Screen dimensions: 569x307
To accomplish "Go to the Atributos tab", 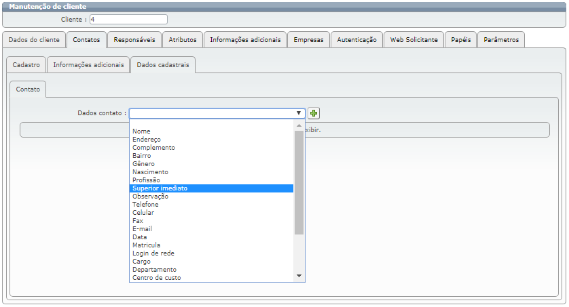I will coord(183,40).
